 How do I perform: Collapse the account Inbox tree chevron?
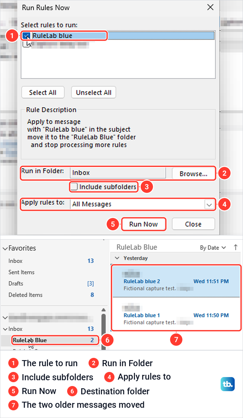[x=5, y=329]
